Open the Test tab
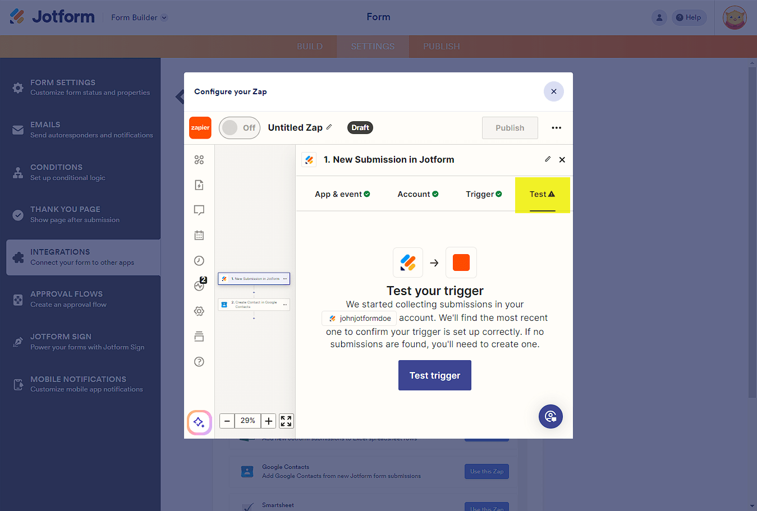Viewport: 757px width, 511px height. click(x=542, y=195)
